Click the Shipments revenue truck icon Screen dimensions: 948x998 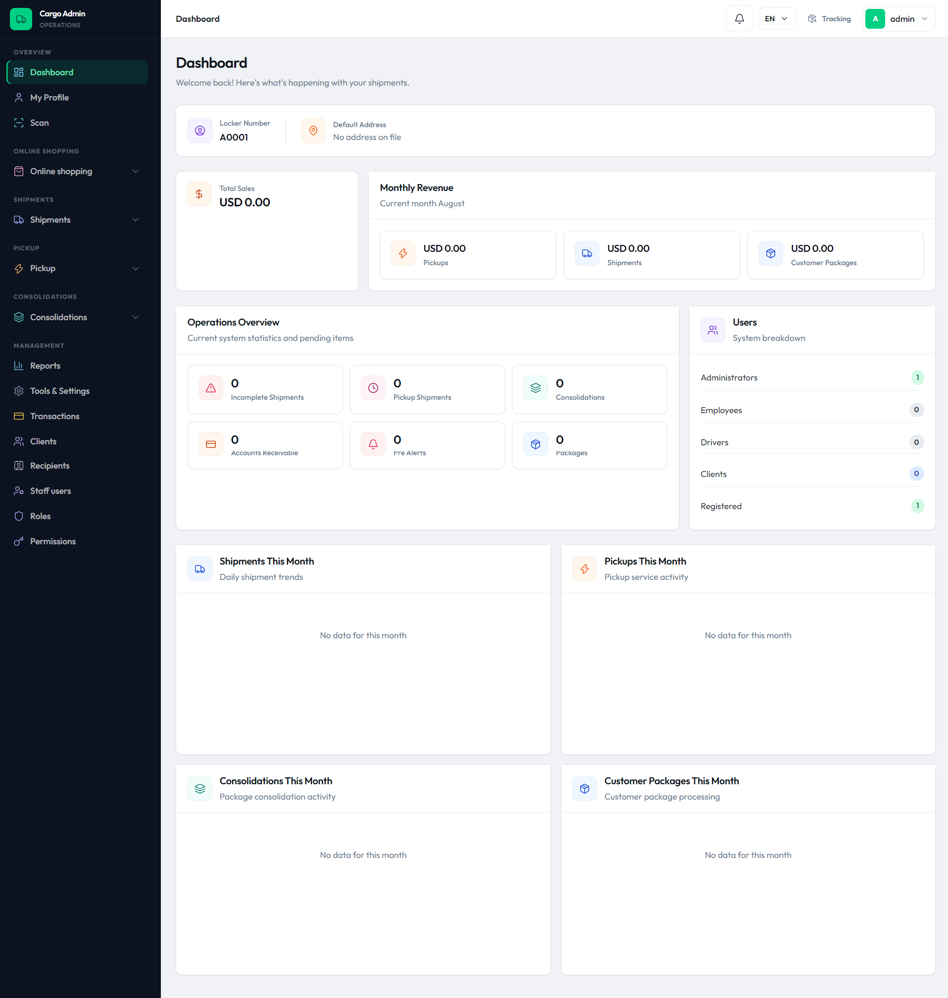pyautogui.click(x=587, y=253)
